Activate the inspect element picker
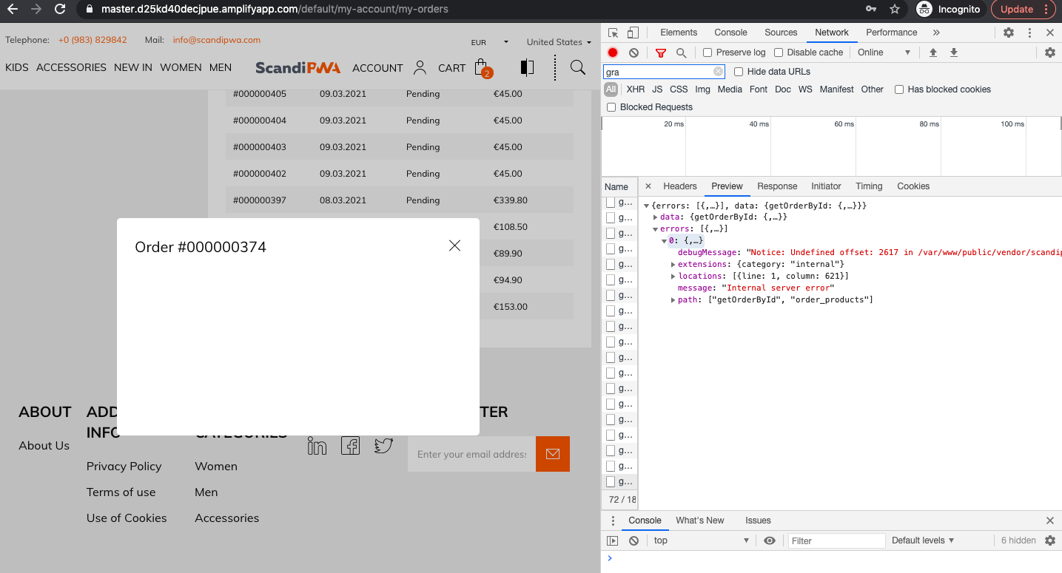Viewport: 1062px width, 573px height. pos(614,33)
